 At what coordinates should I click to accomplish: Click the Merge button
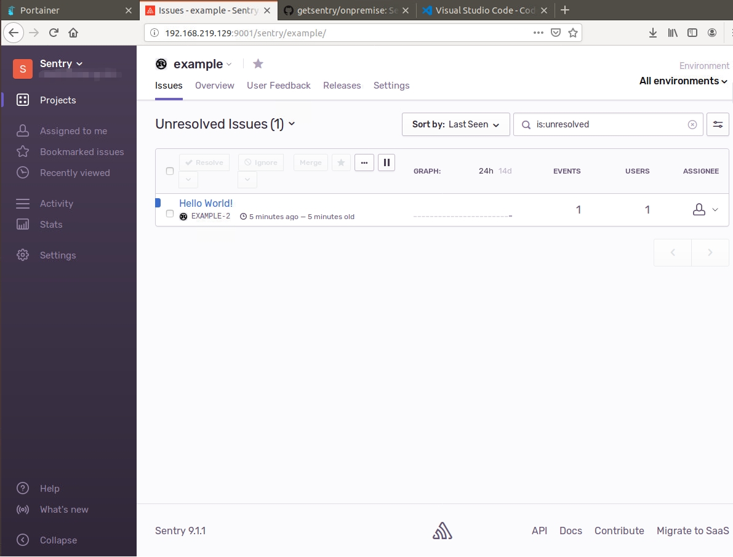311,162
